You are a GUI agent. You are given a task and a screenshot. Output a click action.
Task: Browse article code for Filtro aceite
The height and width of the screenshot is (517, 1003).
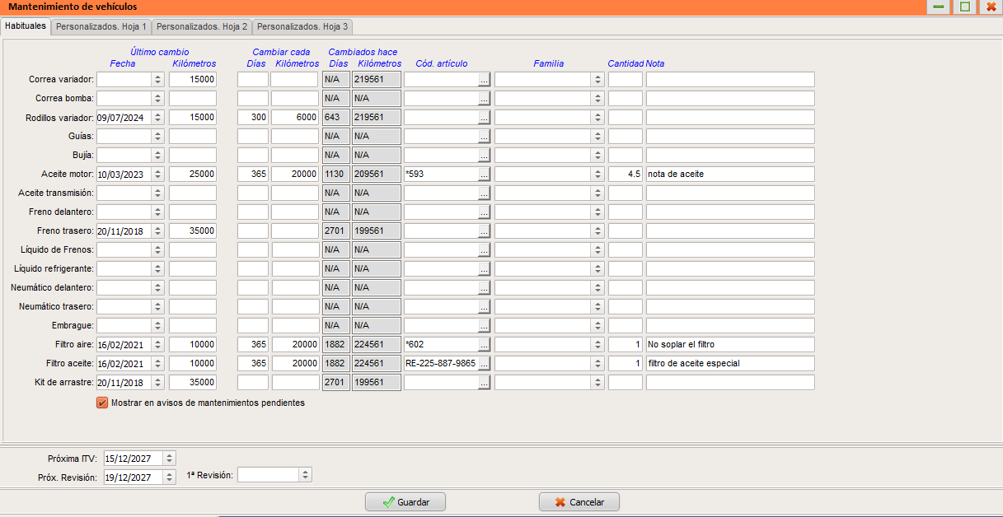click(x=485, y=364)
